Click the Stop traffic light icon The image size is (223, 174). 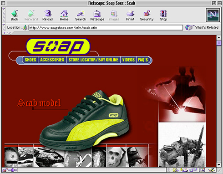pos(163,15)
